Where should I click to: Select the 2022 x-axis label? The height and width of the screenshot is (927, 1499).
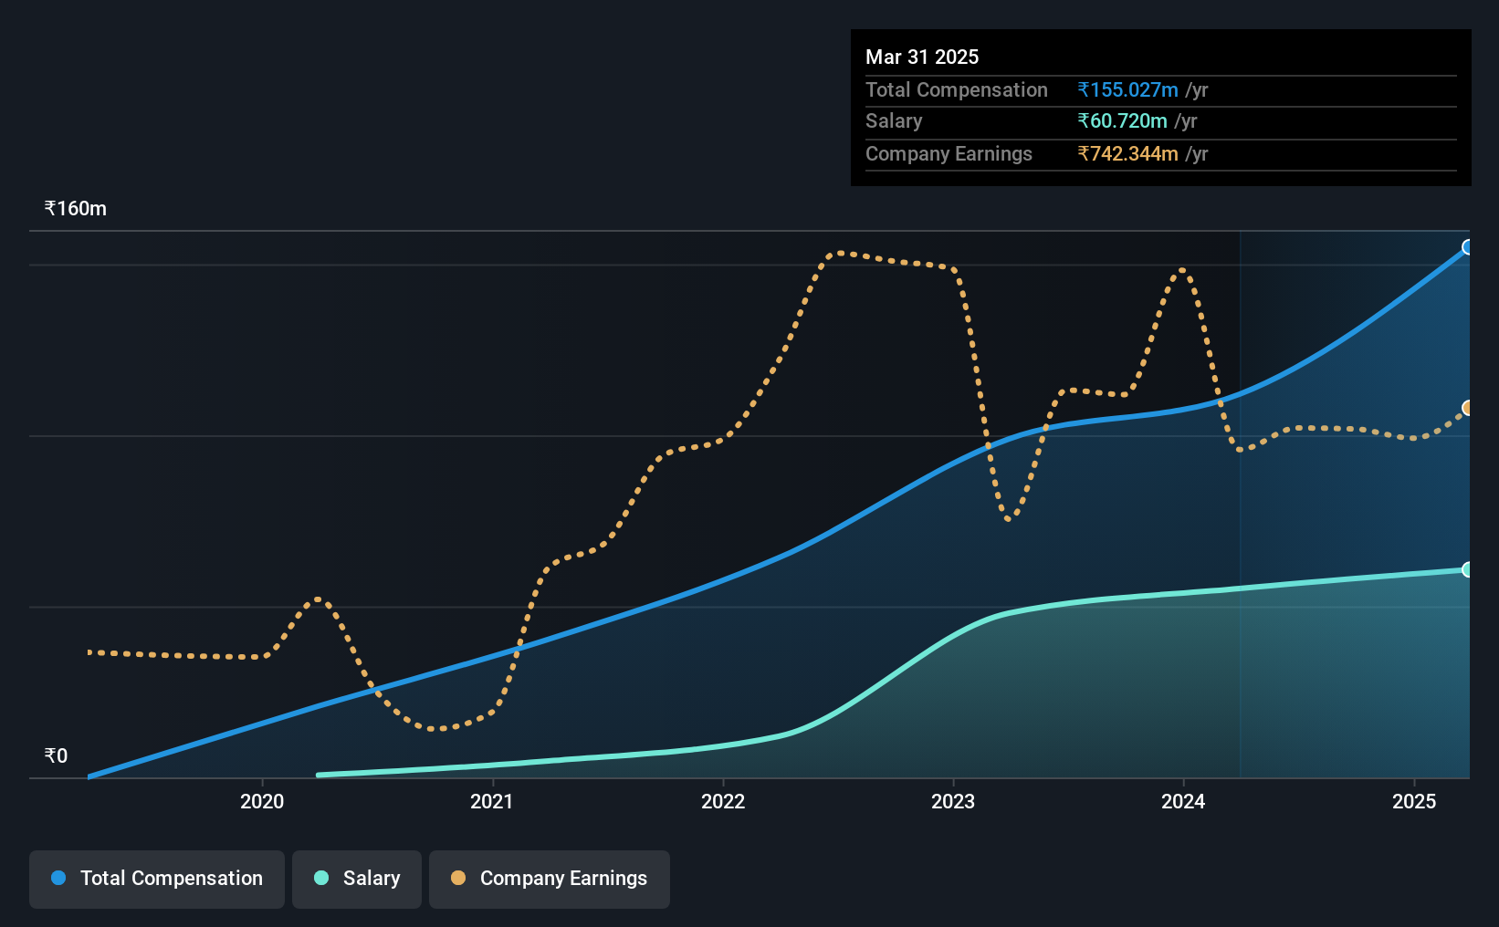[723, 801]
